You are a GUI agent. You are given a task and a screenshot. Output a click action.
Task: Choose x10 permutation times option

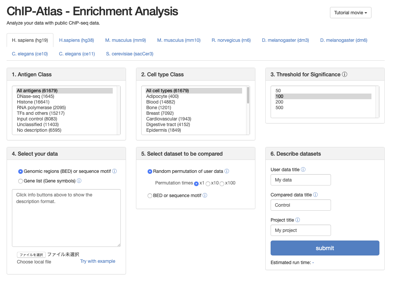208,183
